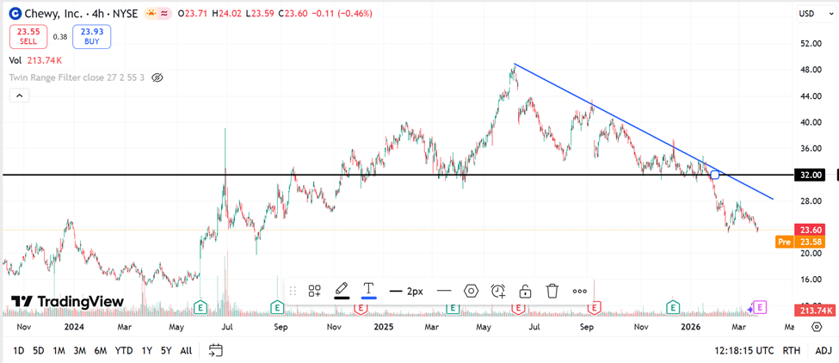Image resolution: width=839 pixels, height=363 pixels.
Task: Open the line color pencil swatch
Action: [x=342, y=291]
